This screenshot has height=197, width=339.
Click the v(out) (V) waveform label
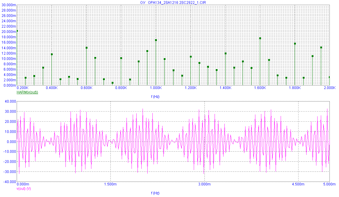coord(24,189)
